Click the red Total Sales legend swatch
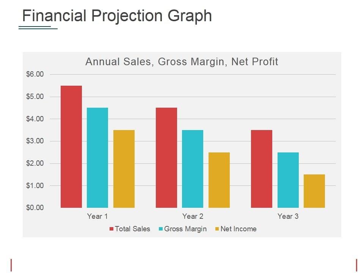The height and width of the screenshot is (273, 364). (x=111, y=229)
